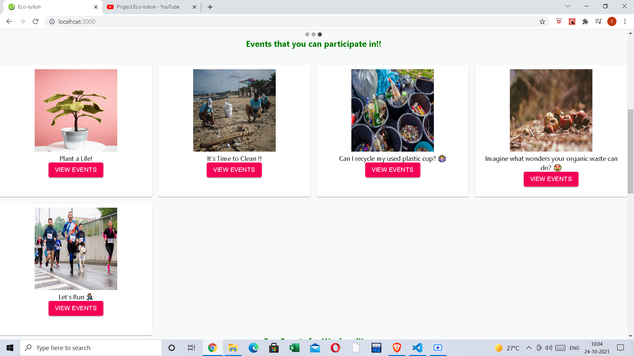Click the vertical page scrollbar thumb
This screenshot has height=356, width=634.
click(630, 152)
